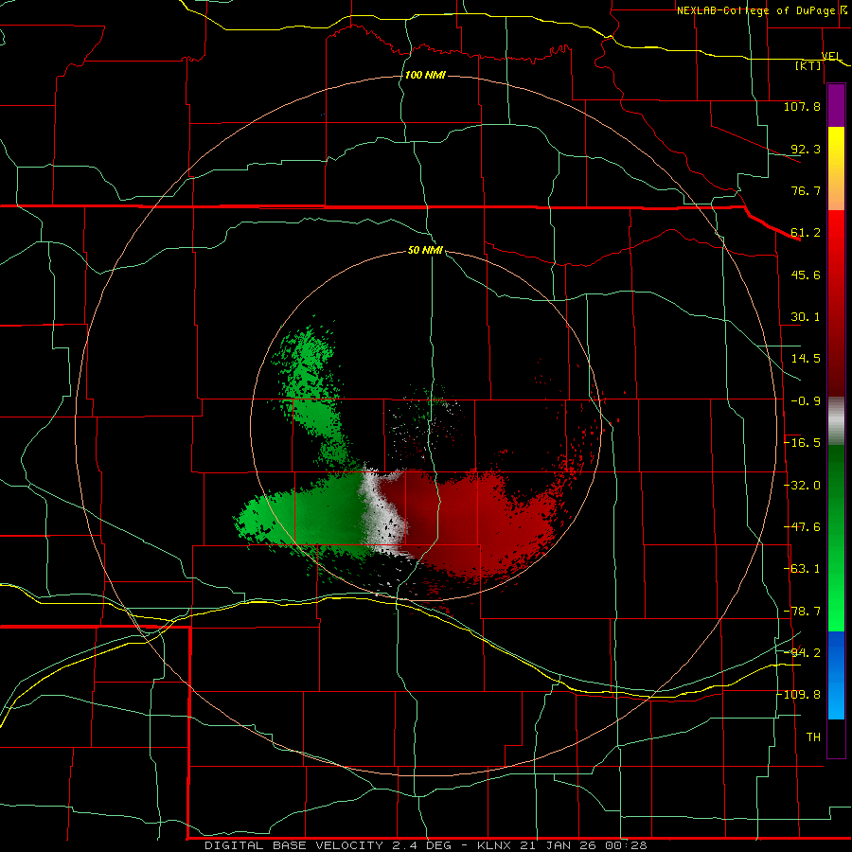Image resolution: width=852 pixels, height=852 pixels.
Task: Click the -78.7 legend value
Action: coord(802,612)
